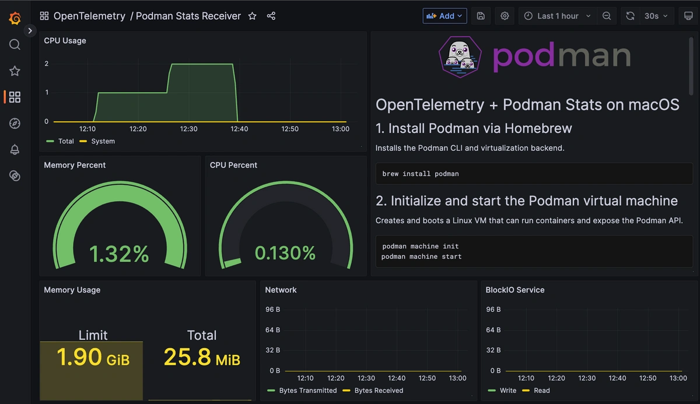Click the text panel scrollbar
Image resolution: width=700 pixels, height=404 pixels.
pyautogui.click(x=692, y=65)
